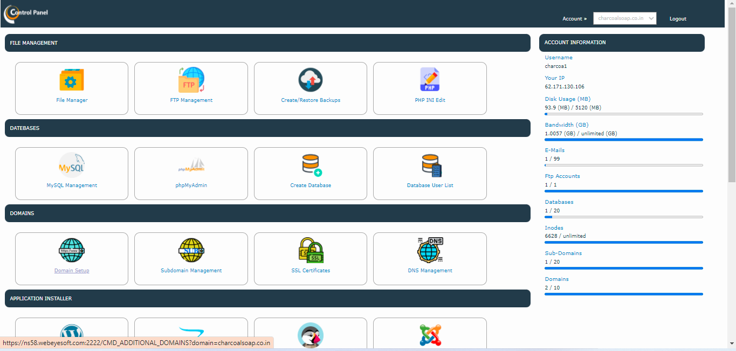Click the Joomla installer icon

tap(430, 335)
